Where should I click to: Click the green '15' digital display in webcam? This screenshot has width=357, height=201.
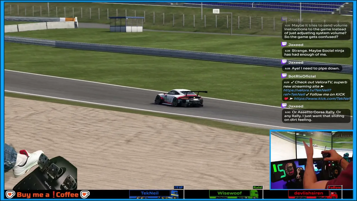click(x=279, y=171)
